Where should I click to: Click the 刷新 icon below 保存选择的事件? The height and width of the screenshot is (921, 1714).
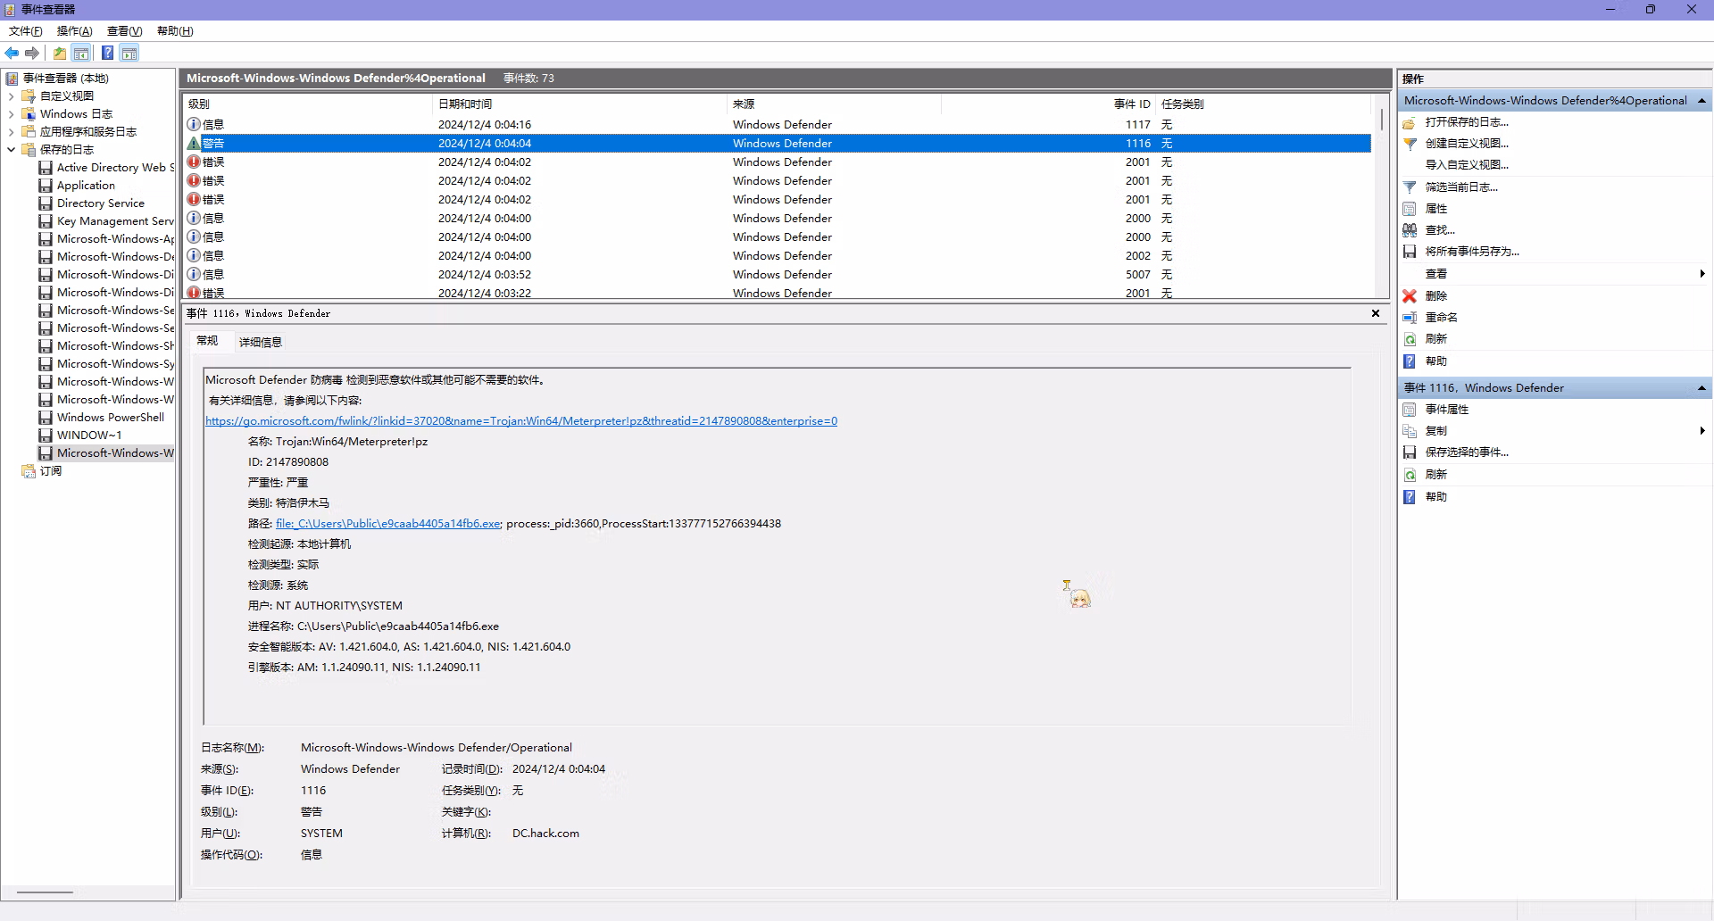1410,475
